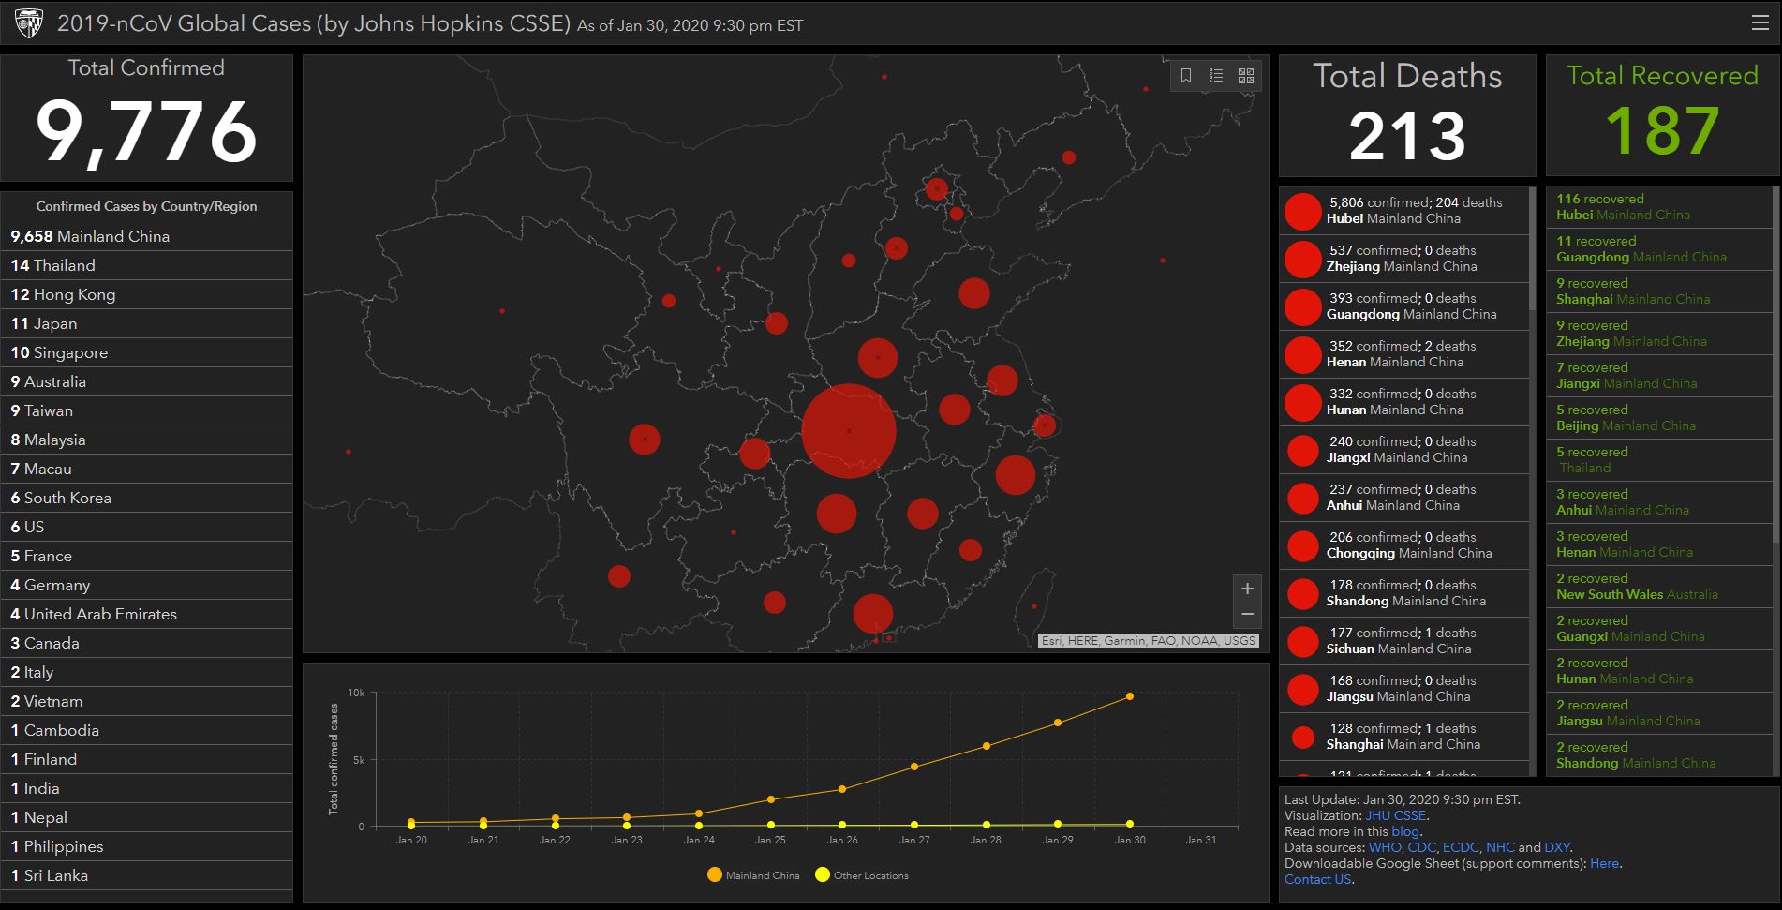Select 2 Vietnam row
Screen dimensions: 1782x910
146,701
